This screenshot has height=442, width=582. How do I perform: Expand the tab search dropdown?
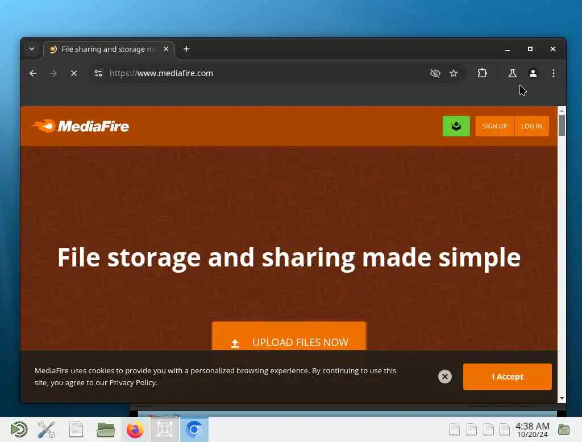pyautogui.click(x=32, y=49)
